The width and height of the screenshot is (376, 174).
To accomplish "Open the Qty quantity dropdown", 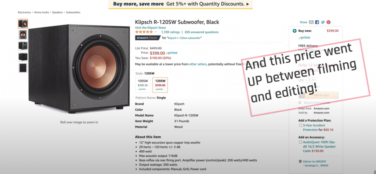I will click(311, 80).
